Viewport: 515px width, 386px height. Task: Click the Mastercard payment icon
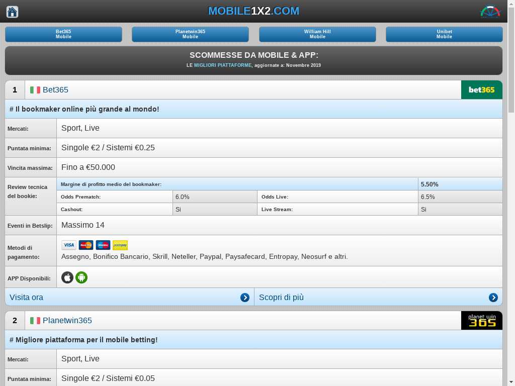pyautogui.click(x=86, y=245)
